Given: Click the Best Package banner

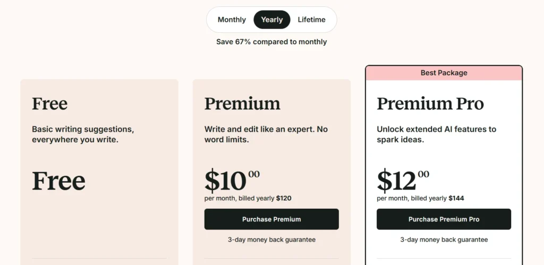Looking at the screenshot, I should pyautogui.click(x=444, y=73).
